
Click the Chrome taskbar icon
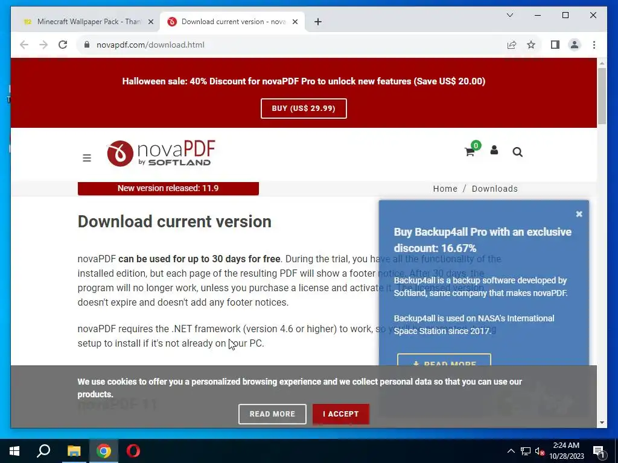(103, 451)
